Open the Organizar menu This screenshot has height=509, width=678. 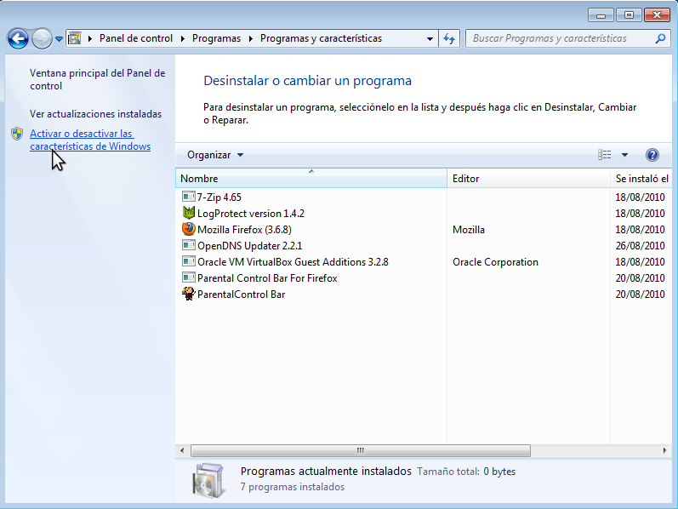(x=215, y=155)
